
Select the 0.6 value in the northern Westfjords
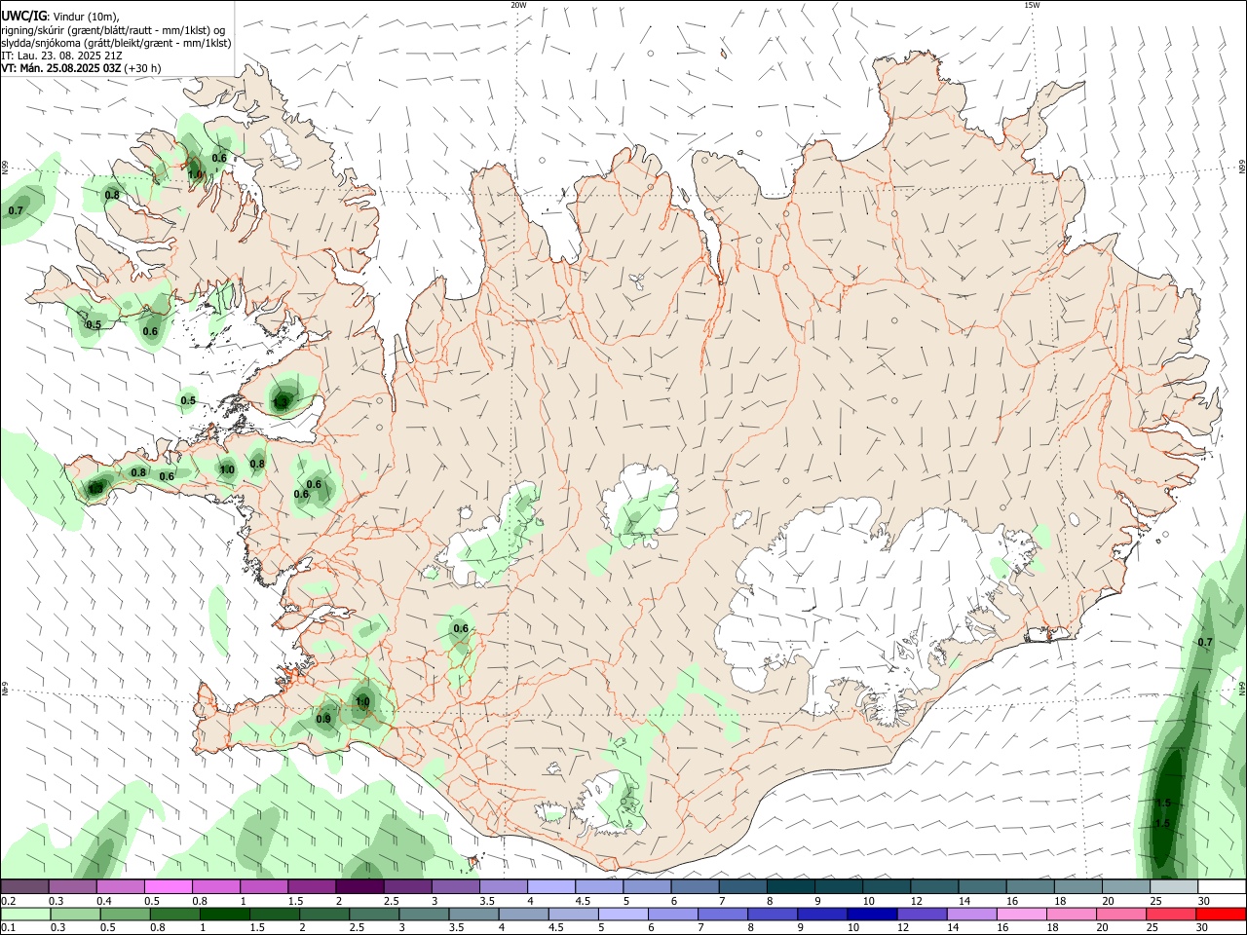pyautogui.click(x=219, y=158)
